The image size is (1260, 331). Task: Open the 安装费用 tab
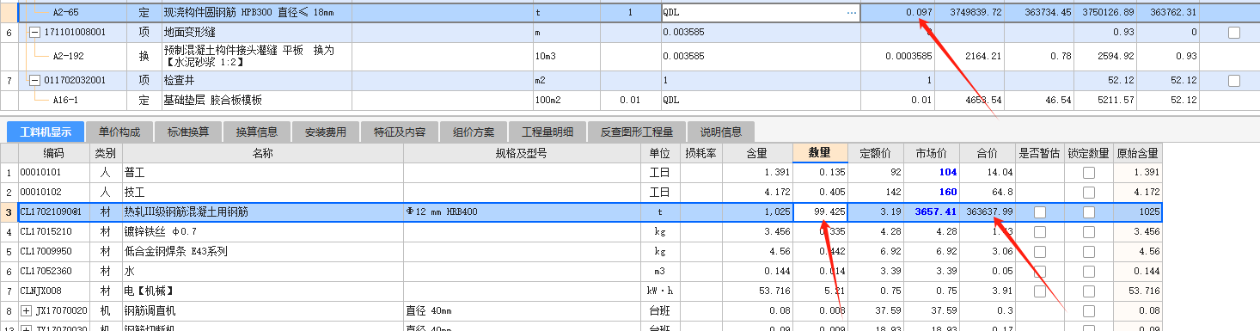pyautogui.click(x=326, y=132)
